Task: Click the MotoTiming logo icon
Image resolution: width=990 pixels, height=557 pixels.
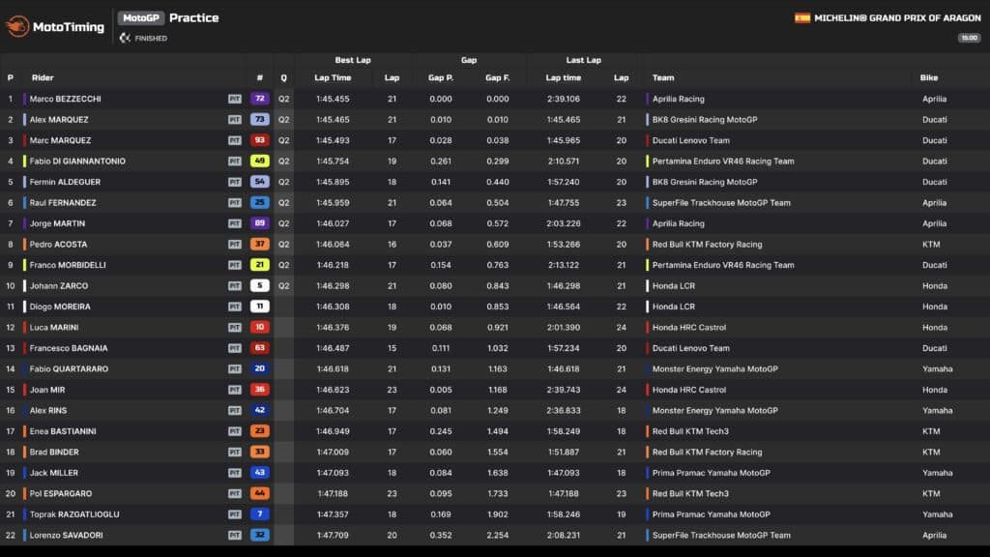Action: [x=17, y=26]
